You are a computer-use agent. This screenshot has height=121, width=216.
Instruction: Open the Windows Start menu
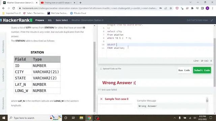(x=4, y=118)
